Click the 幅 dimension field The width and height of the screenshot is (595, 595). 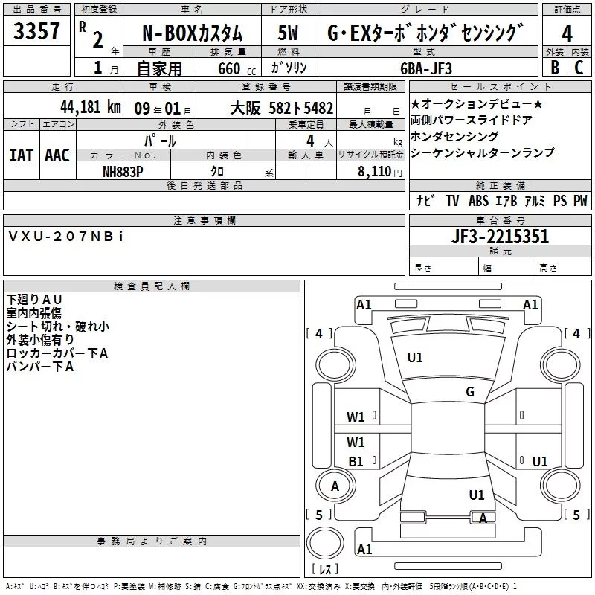507,268
